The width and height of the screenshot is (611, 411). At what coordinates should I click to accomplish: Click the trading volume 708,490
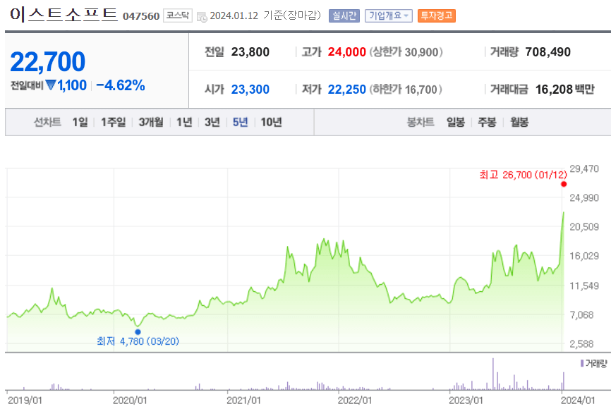point(548,52)
